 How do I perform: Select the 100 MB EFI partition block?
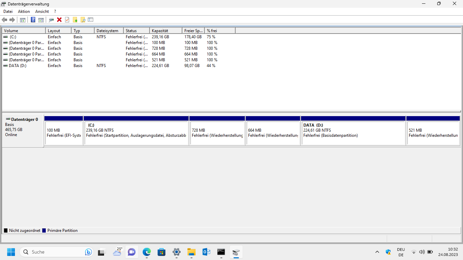(64, 131)
